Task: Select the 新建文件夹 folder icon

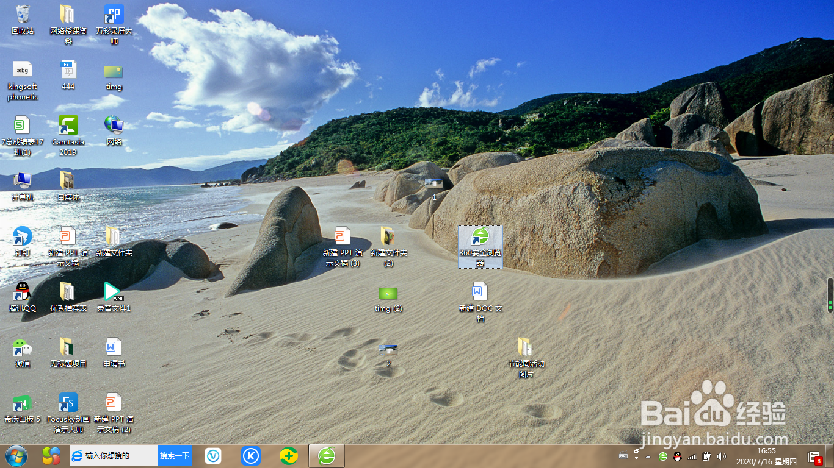Action: pyautogui.click(x=114, y=241)
